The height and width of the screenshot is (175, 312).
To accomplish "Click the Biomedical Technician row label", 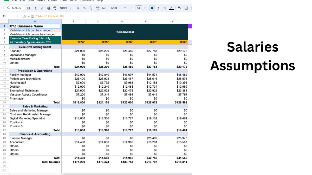I will (24, 90).
